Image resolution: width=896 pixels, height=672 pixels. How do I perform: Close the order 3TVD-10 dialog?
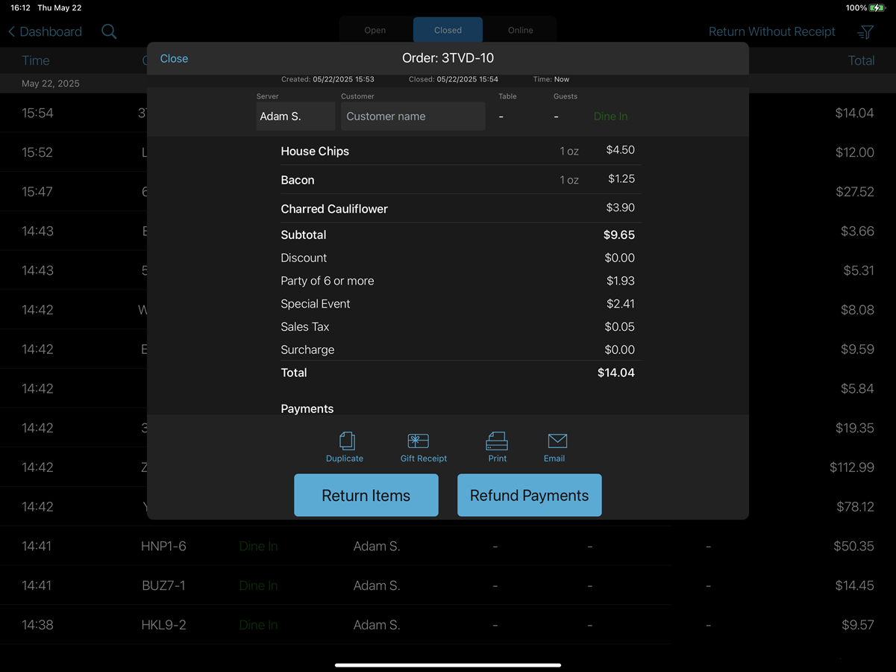[174, 58]
